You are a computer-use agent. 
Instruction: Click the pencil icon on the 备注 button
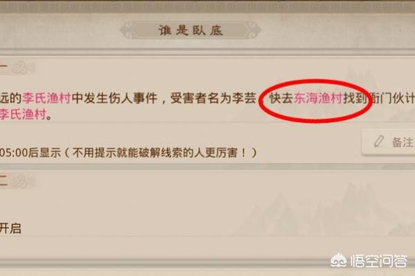(x=379, y=141)
